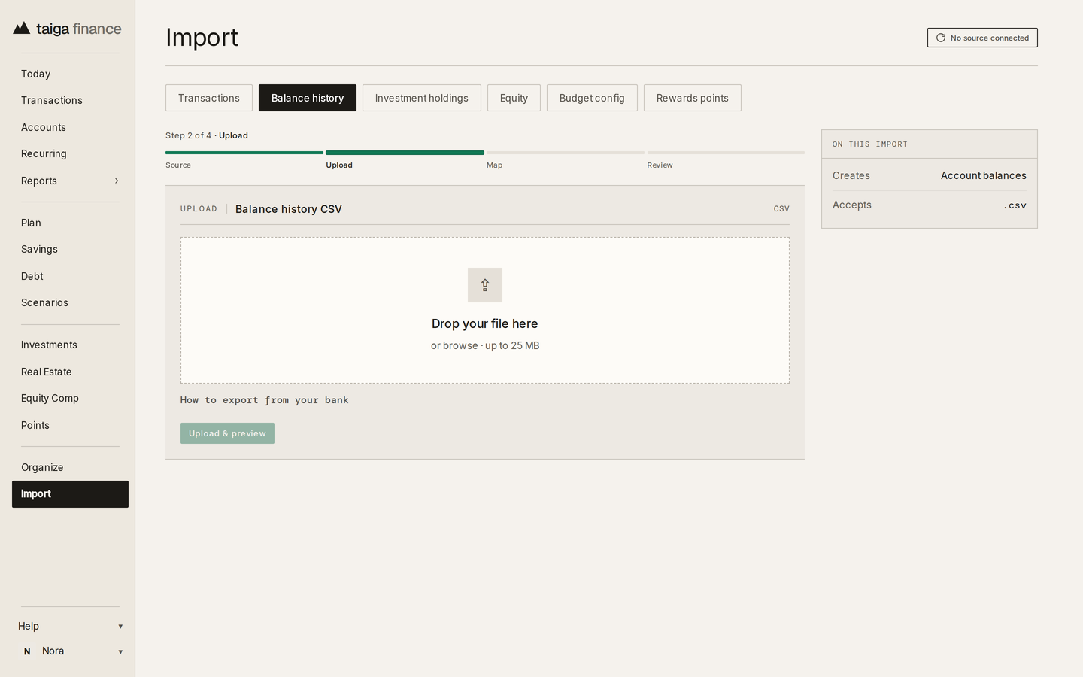Viewport: 1083px width, 677px height.
Task: Click the 'Step 2 of 4 · Upload' text
Action: (207, 135)
